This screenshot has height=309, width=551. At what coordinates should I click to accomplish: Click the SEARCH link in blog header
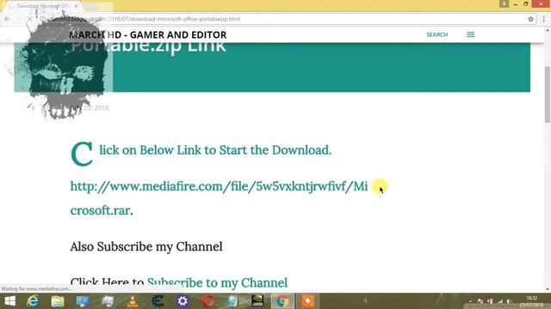coord(437,34)
